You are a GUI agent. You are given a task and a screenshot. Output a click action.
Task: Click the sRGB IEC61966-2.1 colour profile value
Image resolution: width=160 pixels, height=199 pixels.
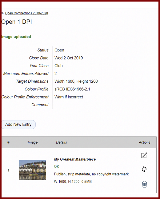click(72, 89)
